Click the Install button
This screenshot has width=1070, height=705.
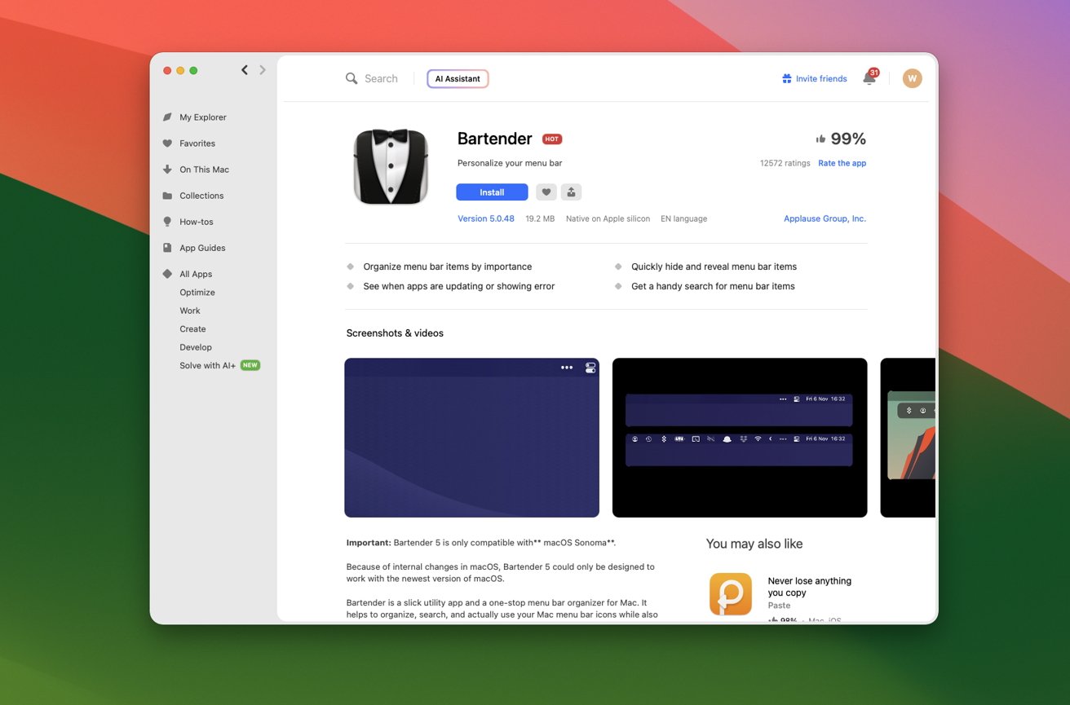(492, 192)
